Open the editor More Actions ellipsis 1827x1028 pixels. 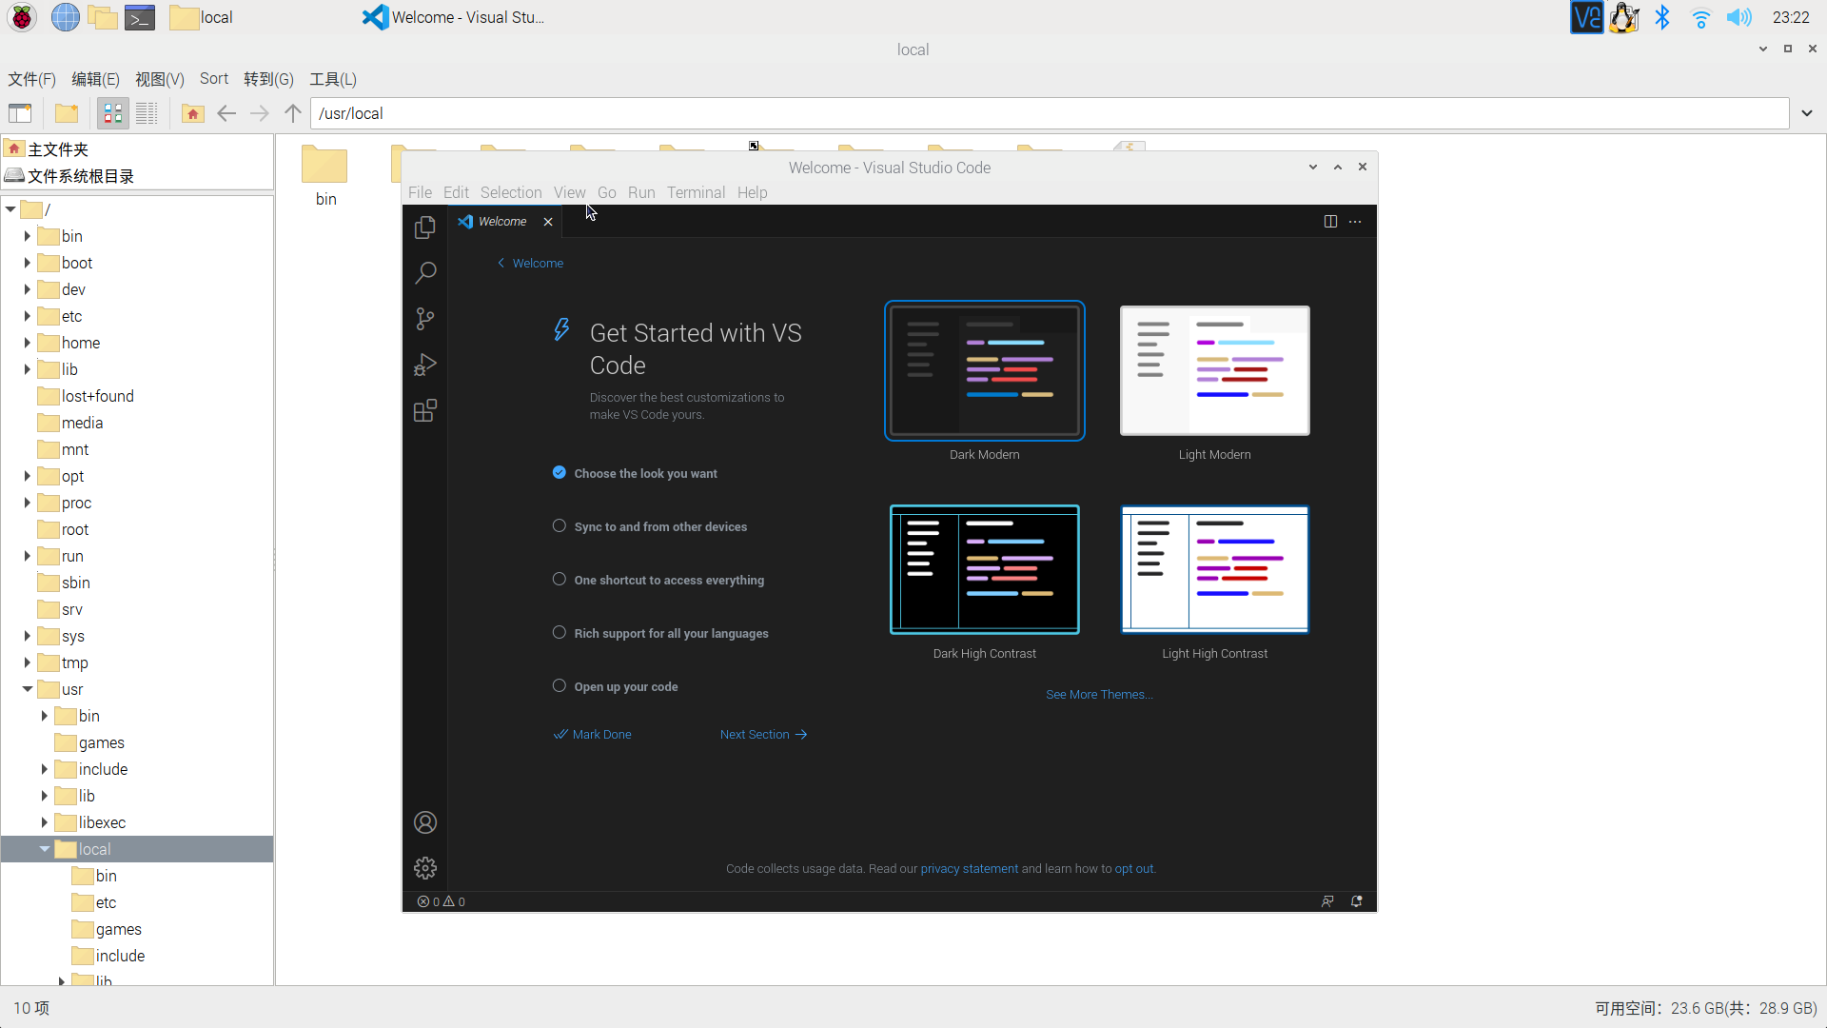[x=1355, y=222]
